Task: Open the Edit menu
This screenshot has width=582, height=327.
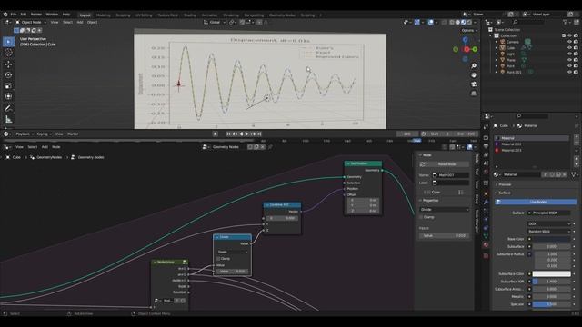Action: 23,15
